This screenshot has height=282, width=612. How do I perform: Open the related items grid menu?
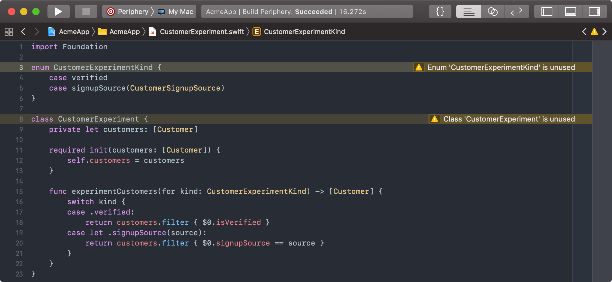9,32
